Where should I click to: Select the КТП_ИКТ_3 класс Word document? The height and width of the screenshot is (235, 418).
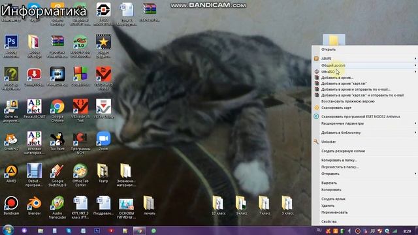click(x=80, y=208)
